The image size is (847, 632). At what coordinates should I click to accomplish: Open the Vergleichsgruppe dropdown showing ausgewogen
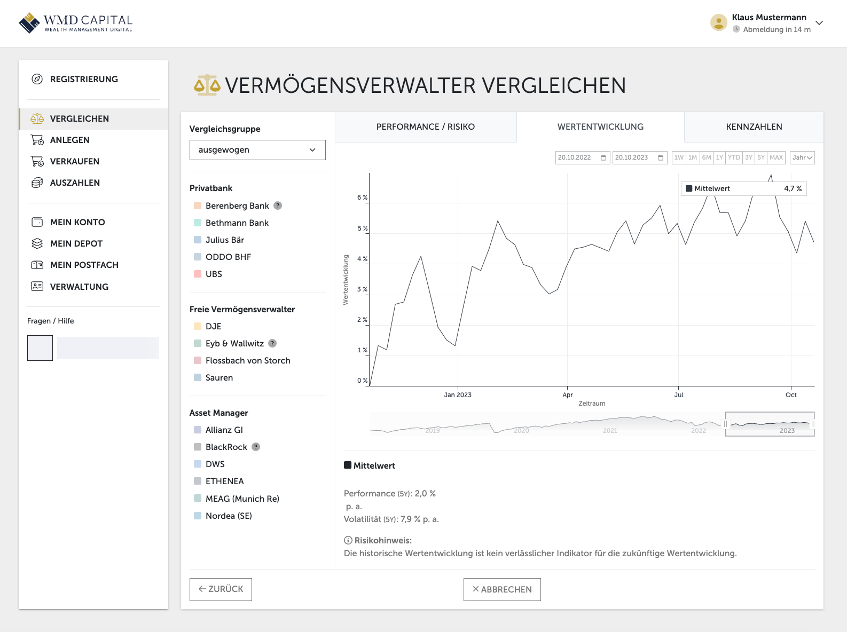(x=257, y=150)
